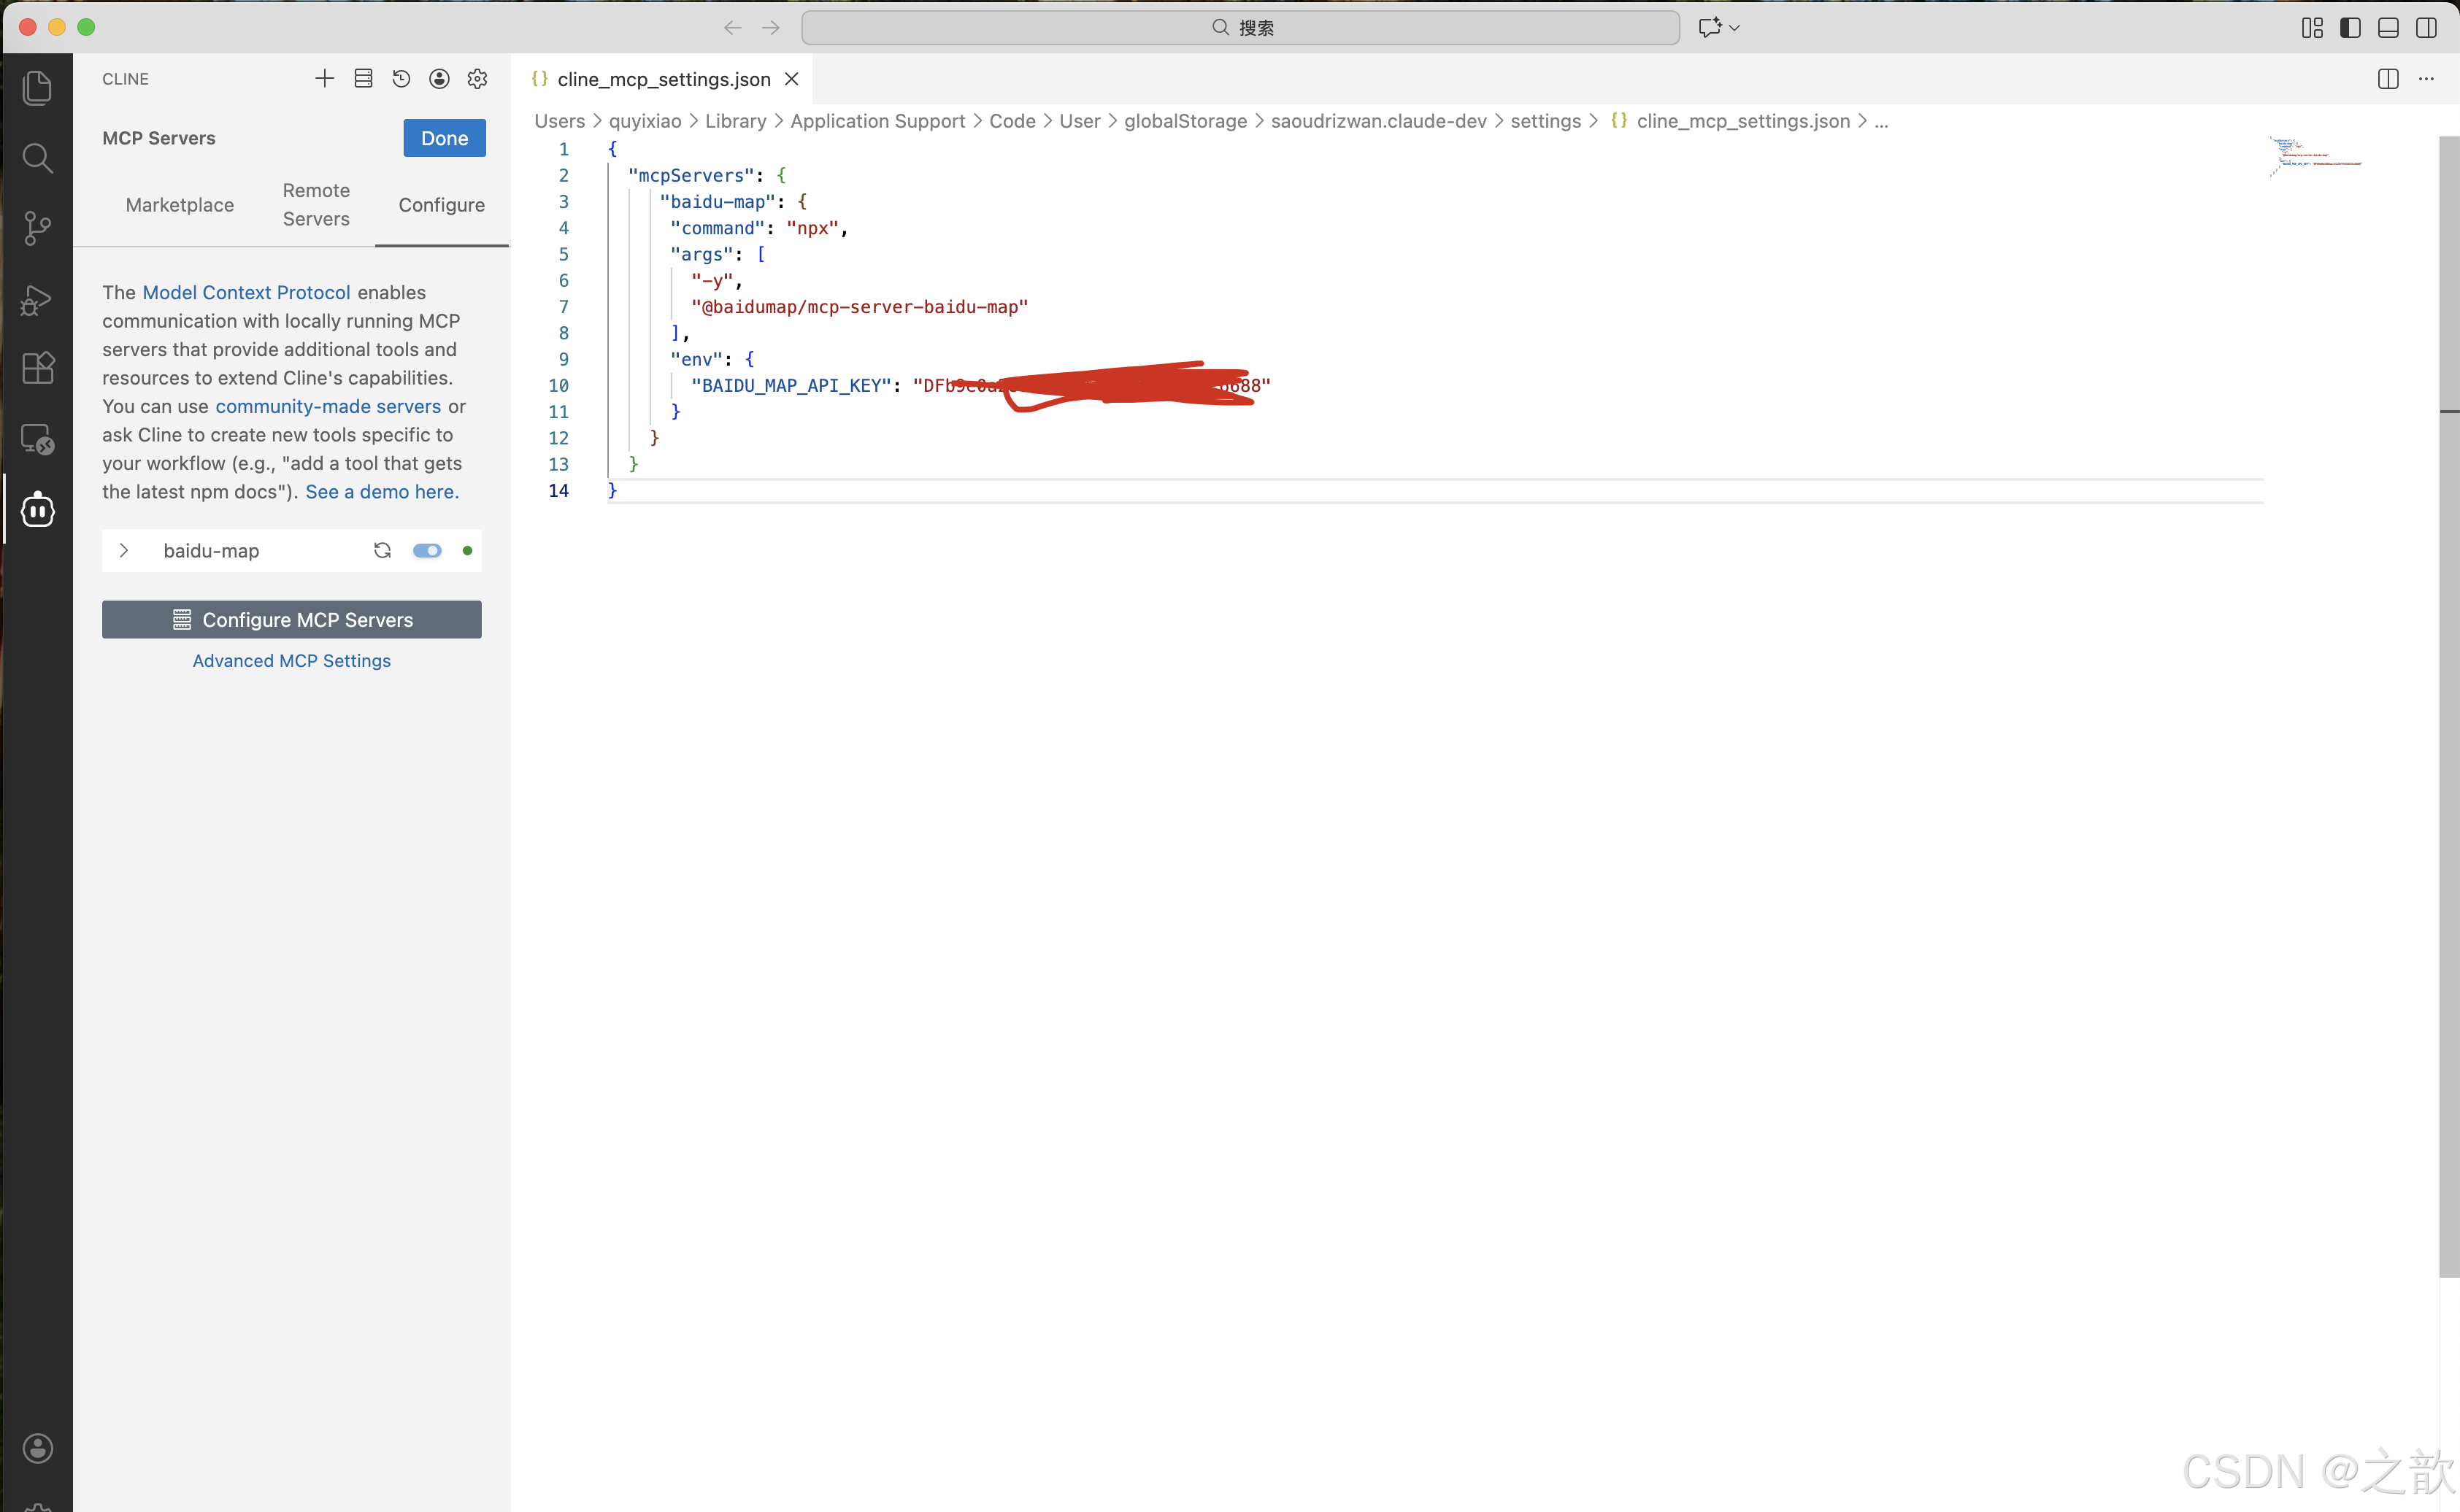Open Source Control in activity bar

(x=37, y=228)
